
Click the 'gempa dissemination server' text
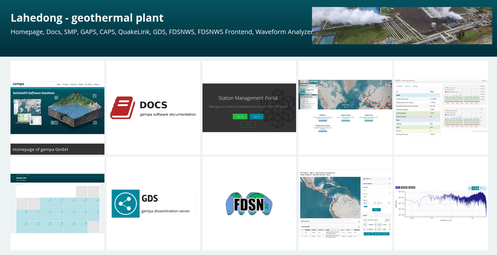(165, 211)
